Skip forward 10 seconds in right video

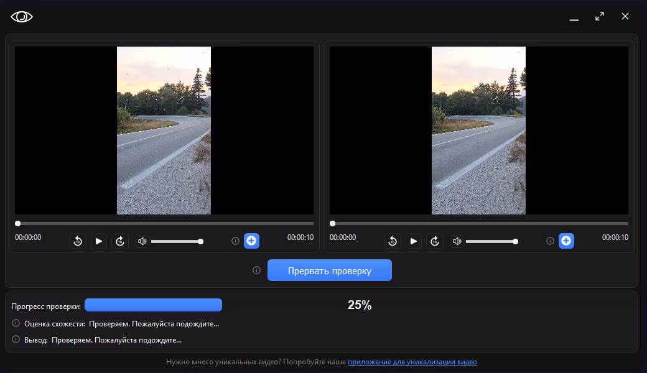(435, 241)
